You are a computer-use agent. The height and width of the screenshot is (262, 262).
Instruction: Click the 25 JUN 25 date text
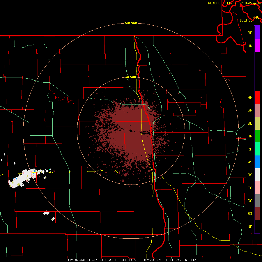pos(170,260)
